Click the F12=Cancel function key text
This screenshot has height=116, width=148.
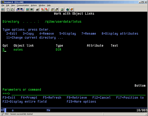point(102,98)
